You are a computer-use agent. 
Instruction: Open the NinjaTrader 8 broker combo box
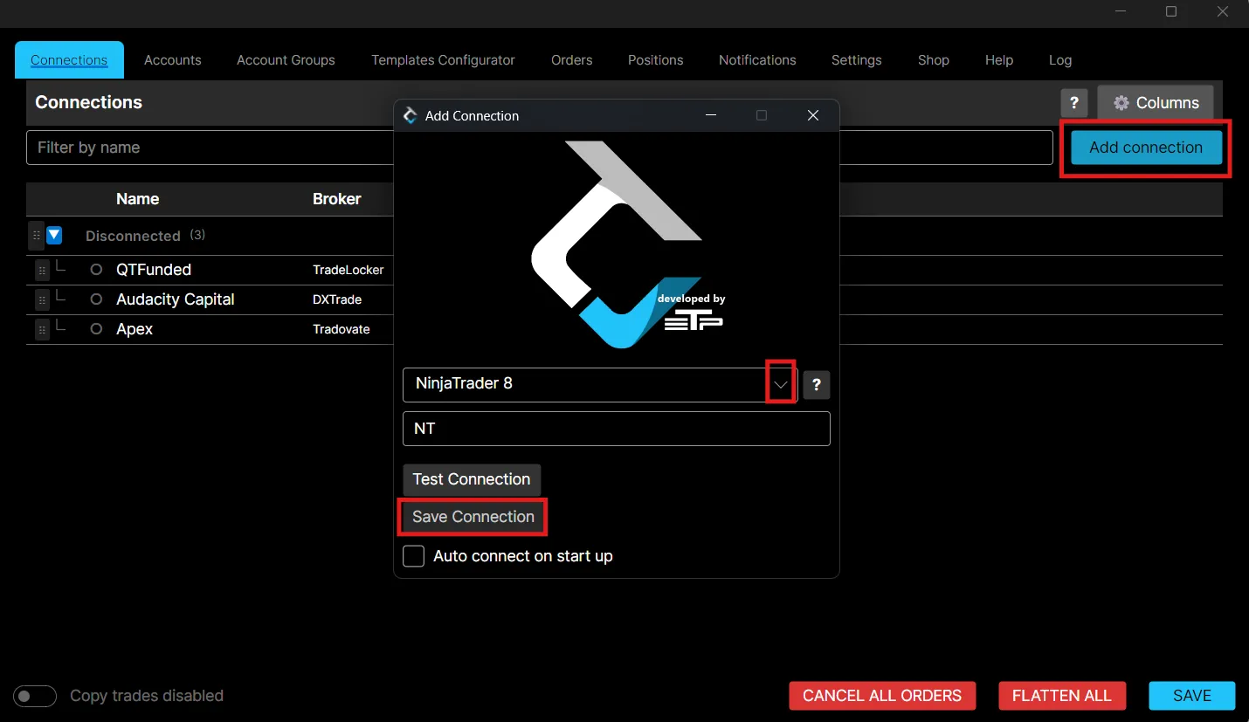pyautogui.click(x=600, y=384)
